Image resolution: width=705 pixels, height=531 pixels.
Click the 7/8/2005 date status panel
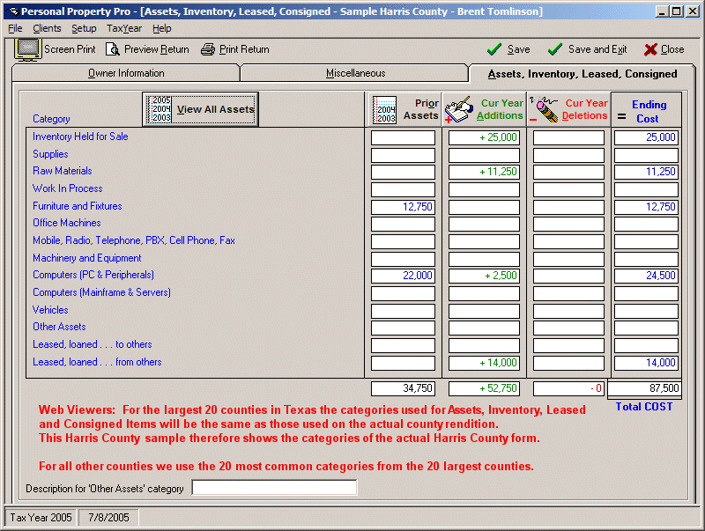click(108, 518)
